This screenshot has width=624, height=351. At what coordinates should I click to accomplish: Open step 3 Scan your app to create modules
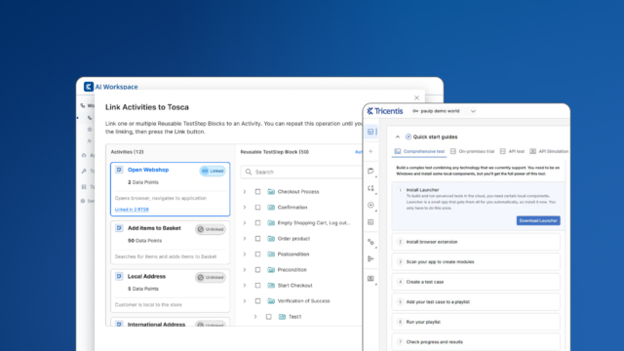coord(476,262)
